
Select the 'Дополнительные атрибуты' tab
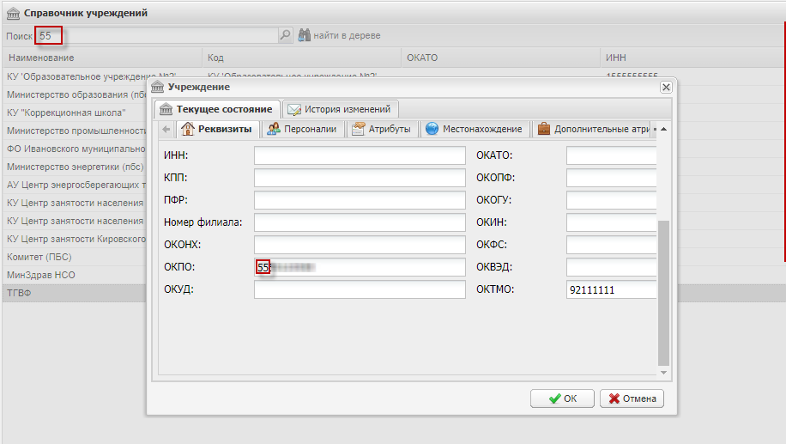(590, 130)
